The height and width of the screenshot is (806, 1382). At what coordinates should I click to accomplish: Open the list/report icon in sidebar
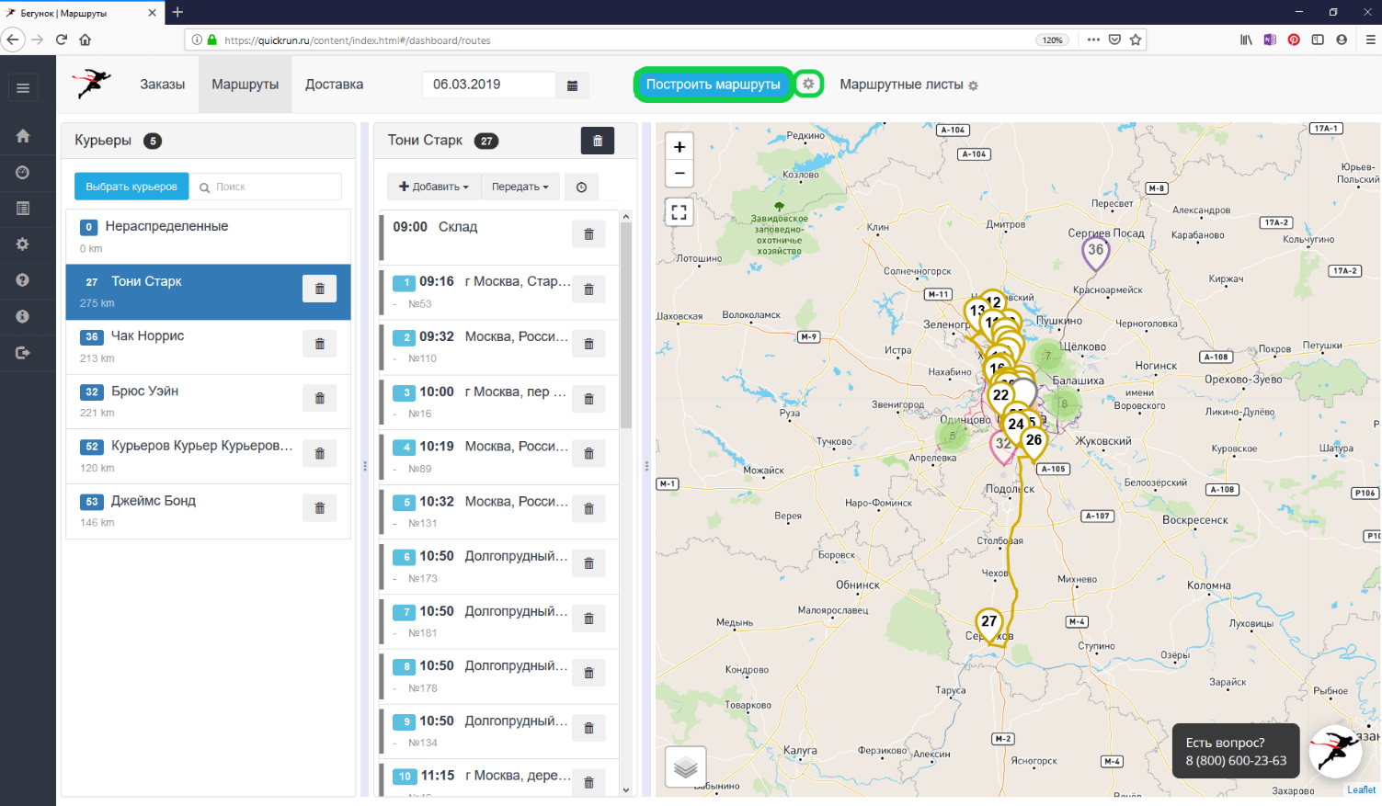pos(23,209)
